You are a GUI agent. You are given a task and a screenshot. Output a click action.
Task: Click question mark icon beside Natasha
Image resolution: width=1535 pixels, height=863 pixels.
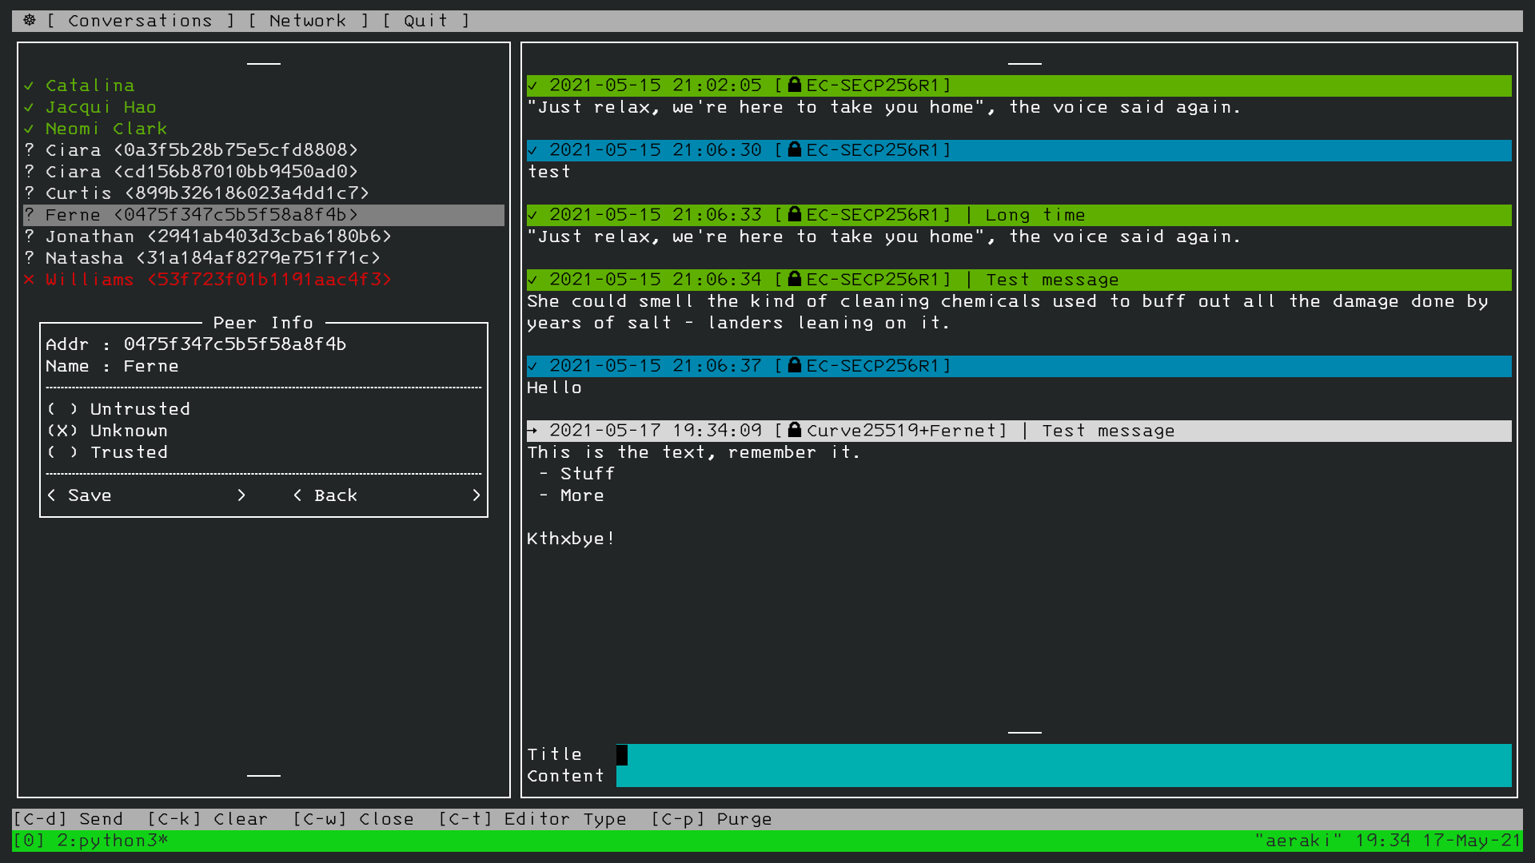[29, 258]
